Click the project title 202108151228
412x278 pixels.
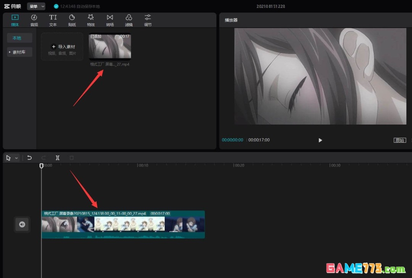click(x=270, y=6)
